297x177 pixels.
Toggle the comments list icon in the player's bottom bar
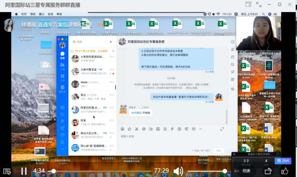coord(7,171)
